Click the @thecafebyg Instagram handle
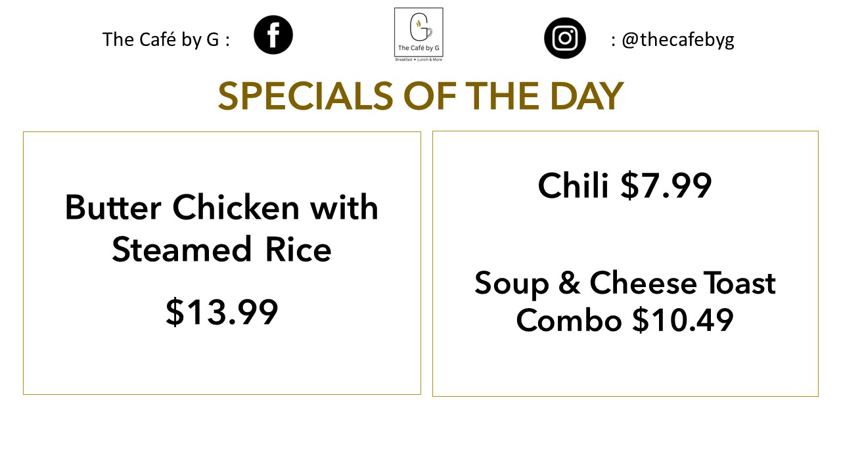This screenshot has width=841, height=473. pyautogui.click(x=677, y=39)
